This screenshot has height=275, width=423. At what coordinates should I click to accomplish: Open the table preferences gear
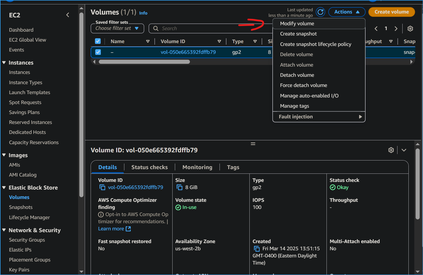(410, 29)
